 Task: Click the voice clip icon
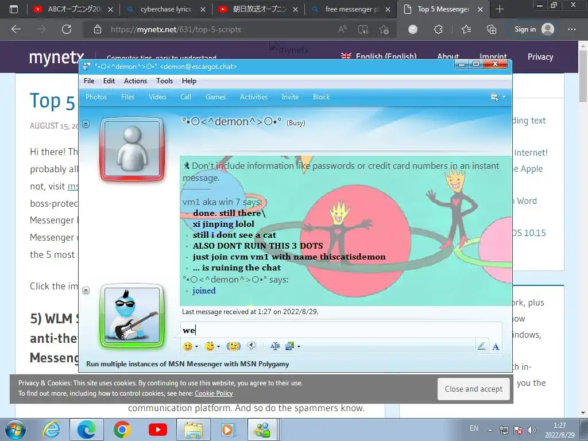252,346
